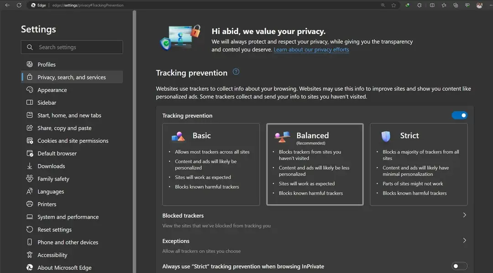Click the "Exceptions" heading text

click(x=176, y=241)
